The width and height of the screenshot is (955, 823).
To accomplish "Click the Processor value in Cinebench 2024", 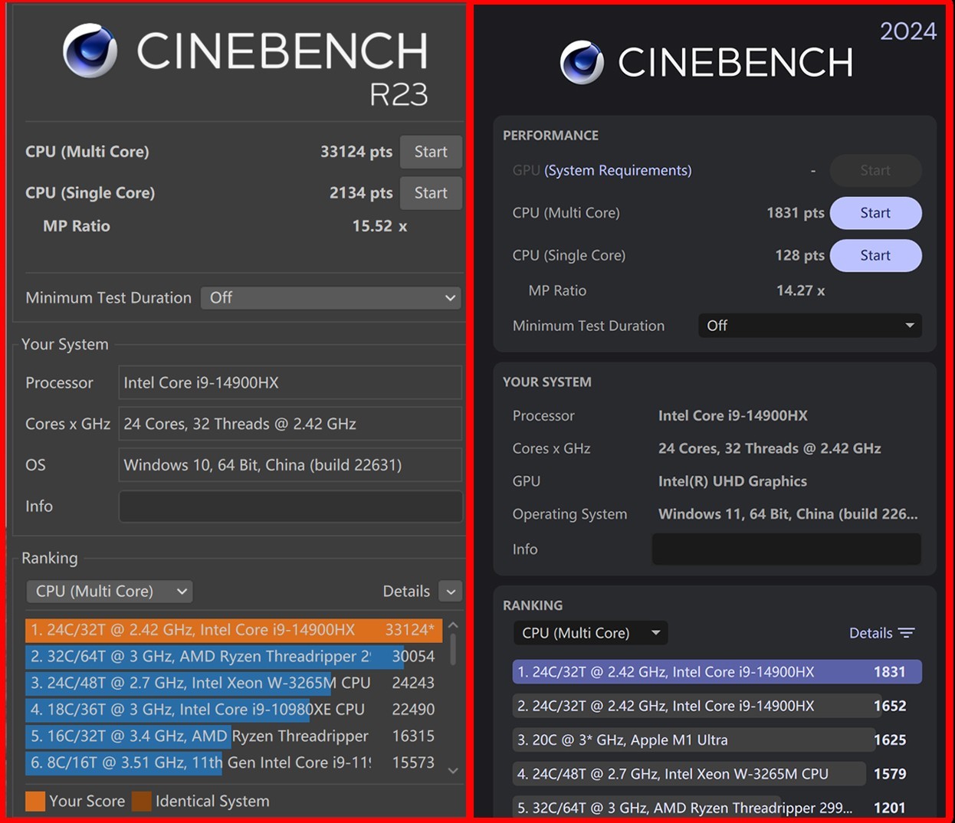I will tap(733, 415).
